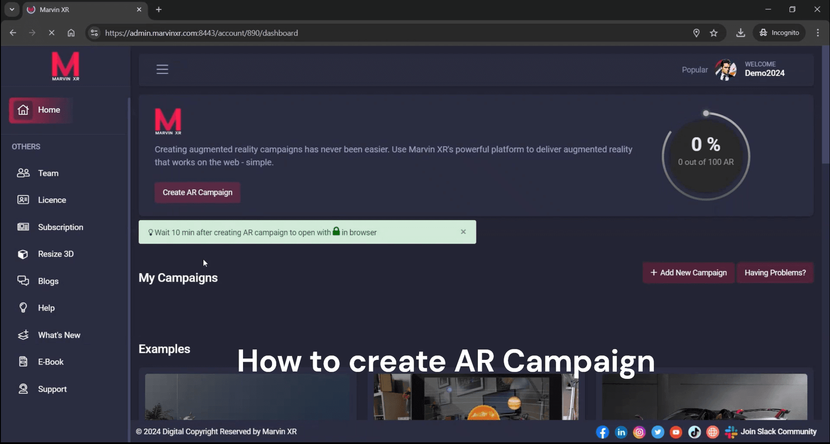
Task: Click the Having Problems? button
Action: [775, 273]
